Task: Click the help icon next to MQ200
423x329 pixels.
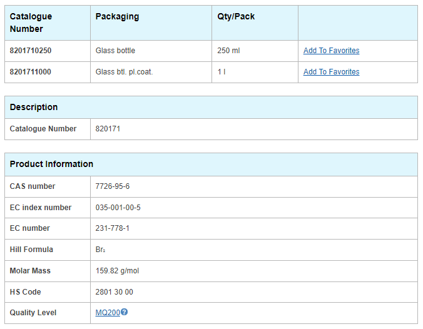Action: [x=124, y=312]
